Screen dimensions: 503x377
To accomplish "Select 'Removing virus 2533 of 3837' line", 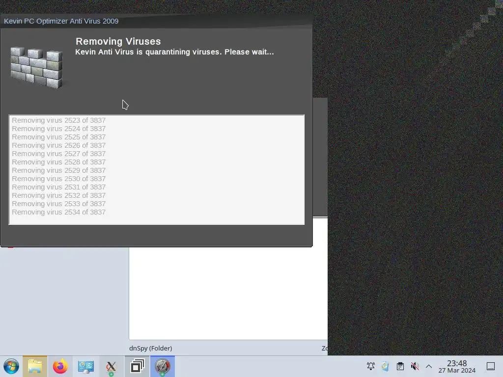I will coord(59,204).
